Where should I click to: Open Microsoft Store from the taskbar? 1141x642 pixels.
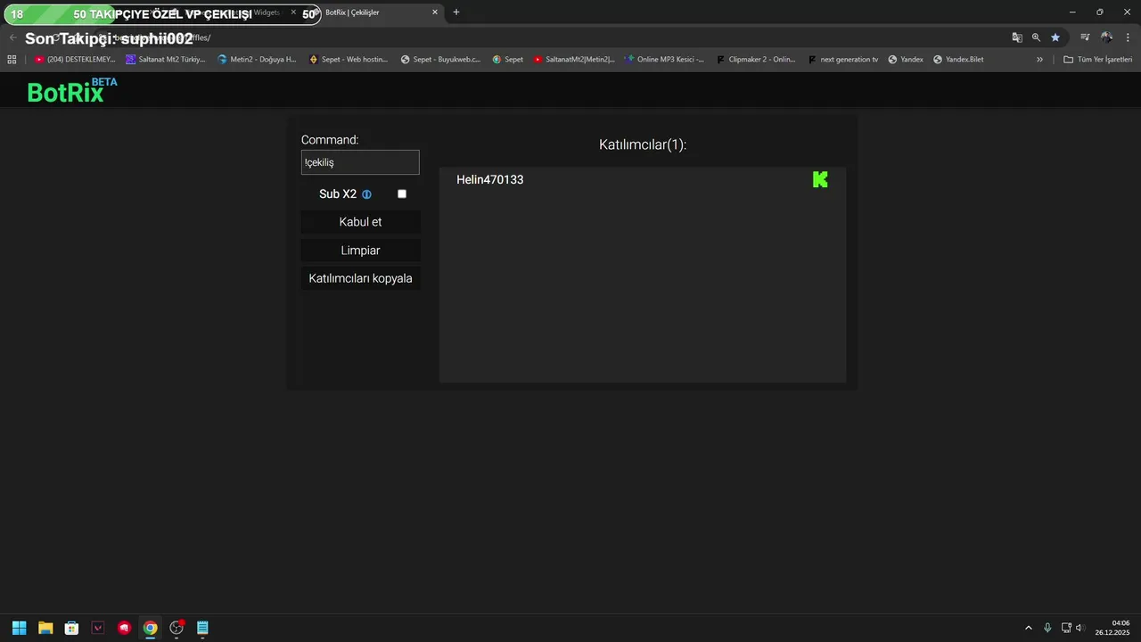coord(71,628)
